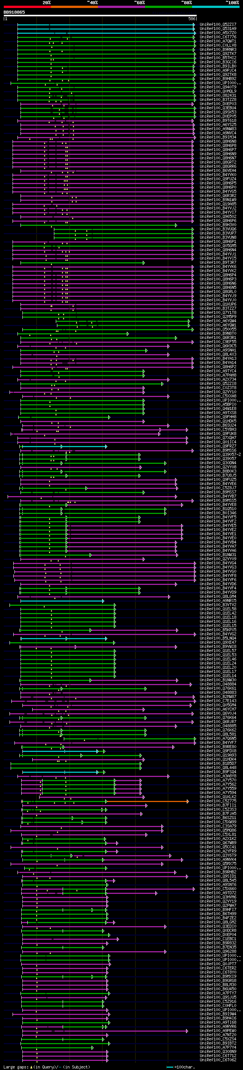Select hit UniRef100_B4YVF5
Screen dimensions: 243x1070
coord(218,517)
